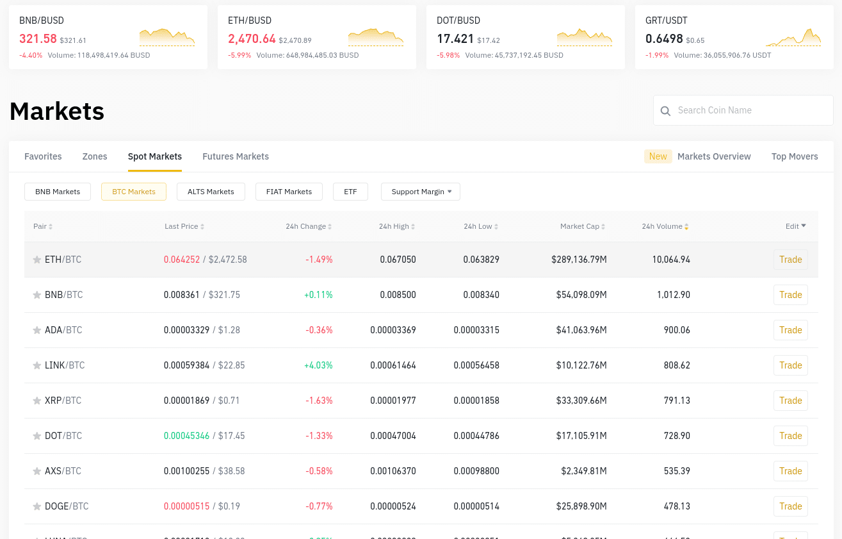Image resolution: width=842 pixels, height=539 pixels.
Task: Trade the ETH/BTC pair
Action: [791, 260]
